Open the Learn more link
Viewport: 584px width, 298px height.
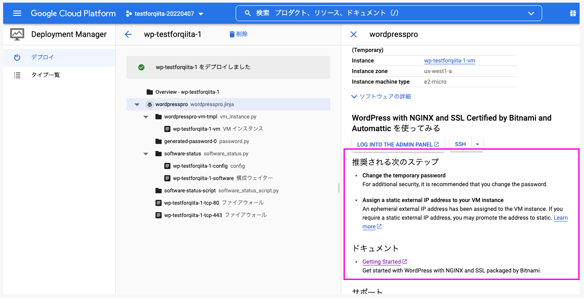coord(561,218)
